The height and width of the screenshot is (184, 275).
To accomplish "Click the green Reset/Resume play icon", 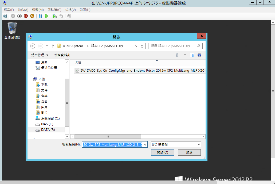I will point(47,16).
